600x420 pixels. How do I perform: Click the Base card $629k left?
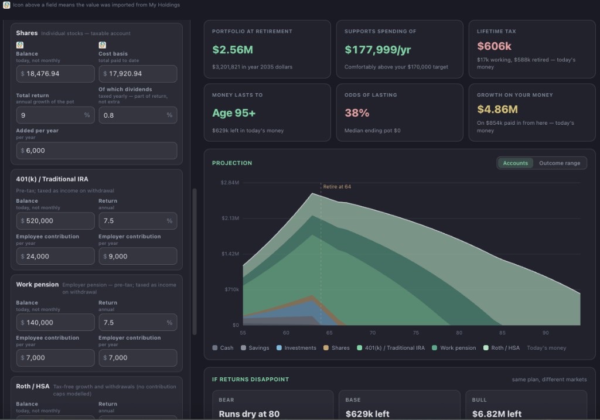pyautogui.click(x=399, y=405)
